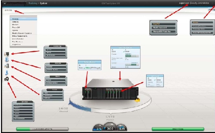
Task: Open the Volumes icon in the left sidebar
Action: (7, 60)
